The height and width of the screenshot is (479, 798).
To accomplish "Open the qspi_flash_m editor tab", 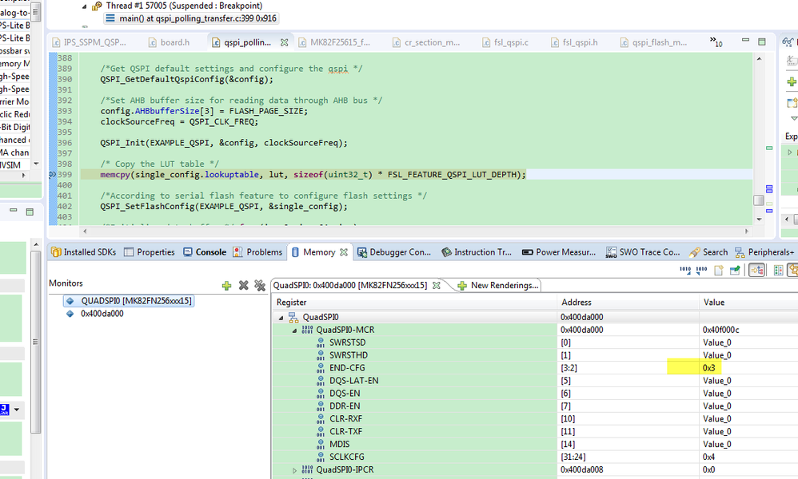I will point(653,42).
